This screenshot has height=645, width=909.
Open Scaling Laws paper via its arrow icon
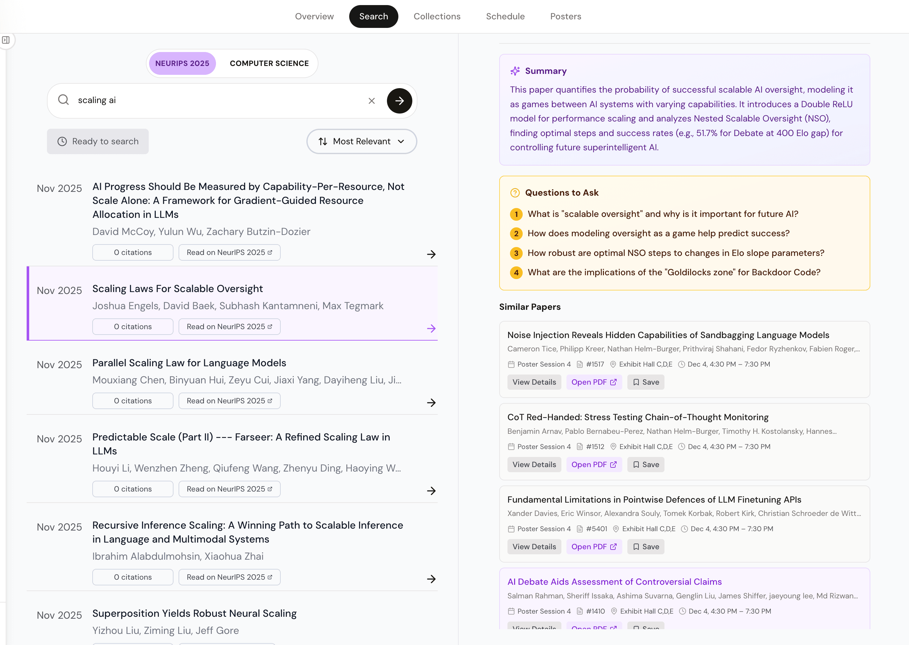click(431, 329)
